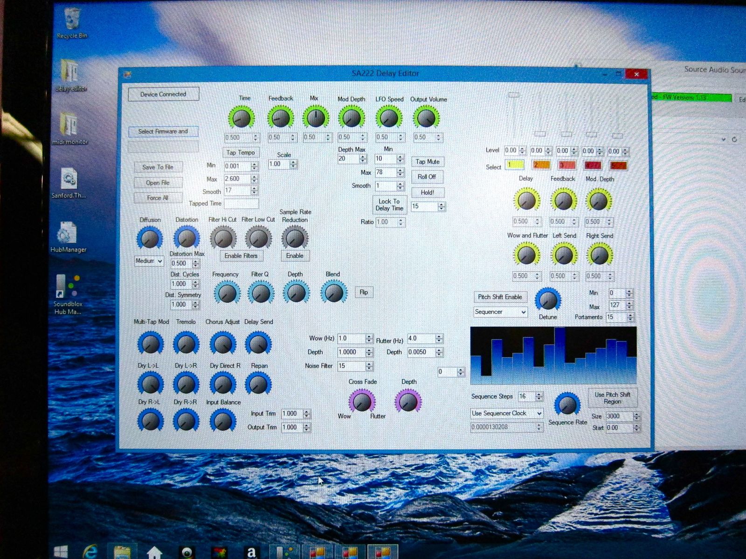Open the 'Use Sequencer Clock' dropdown
Viewport: 746px width, 559px height.
point(507,413)
